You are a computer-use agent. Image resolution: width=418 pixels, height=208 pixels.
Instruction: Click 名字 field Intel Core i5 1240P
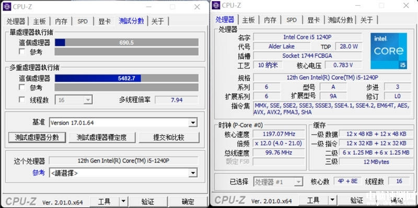pyautogui.click(x=307, y=37)
